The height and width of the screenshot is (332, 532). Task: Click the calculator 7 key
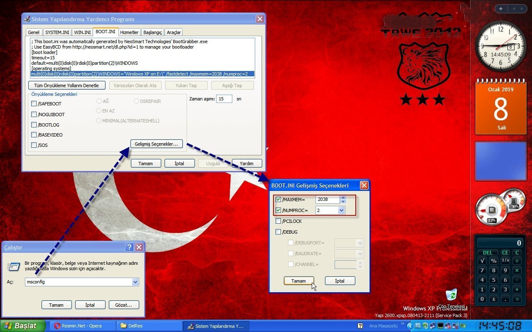click(x=482, y=271)
